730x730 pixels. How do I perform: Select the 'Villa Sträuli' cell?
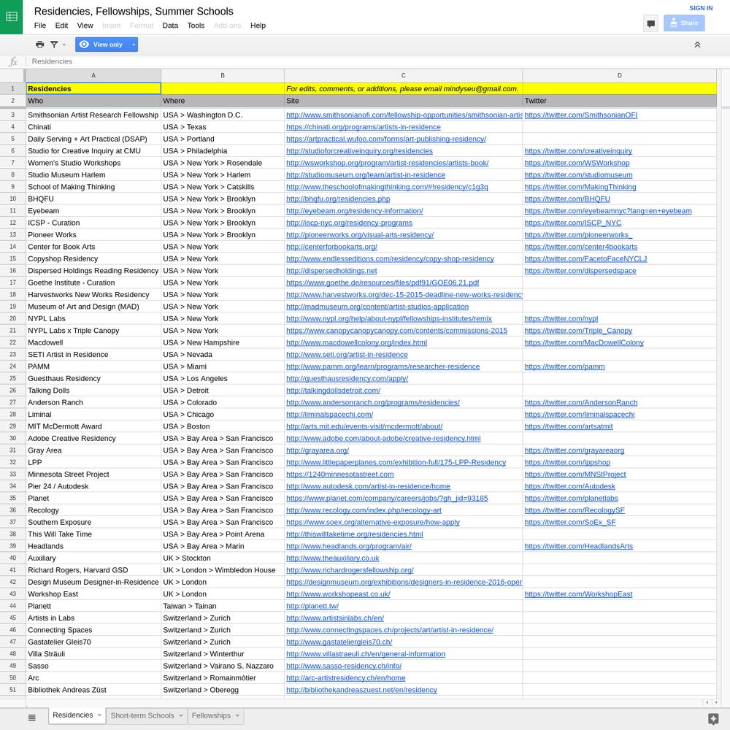(93, 654)
